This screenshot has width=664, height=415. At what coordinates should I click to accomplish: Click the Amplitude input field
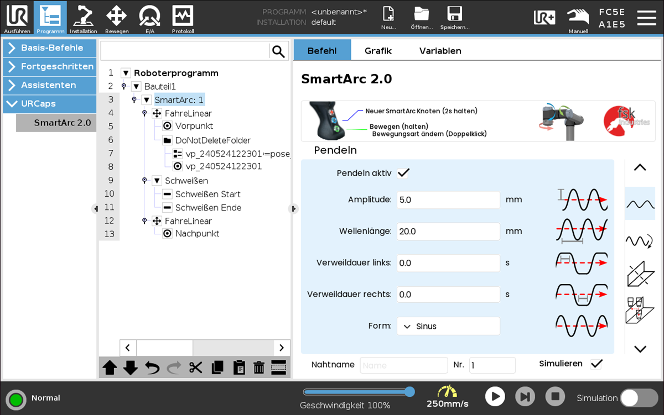(x=448, y=200)
